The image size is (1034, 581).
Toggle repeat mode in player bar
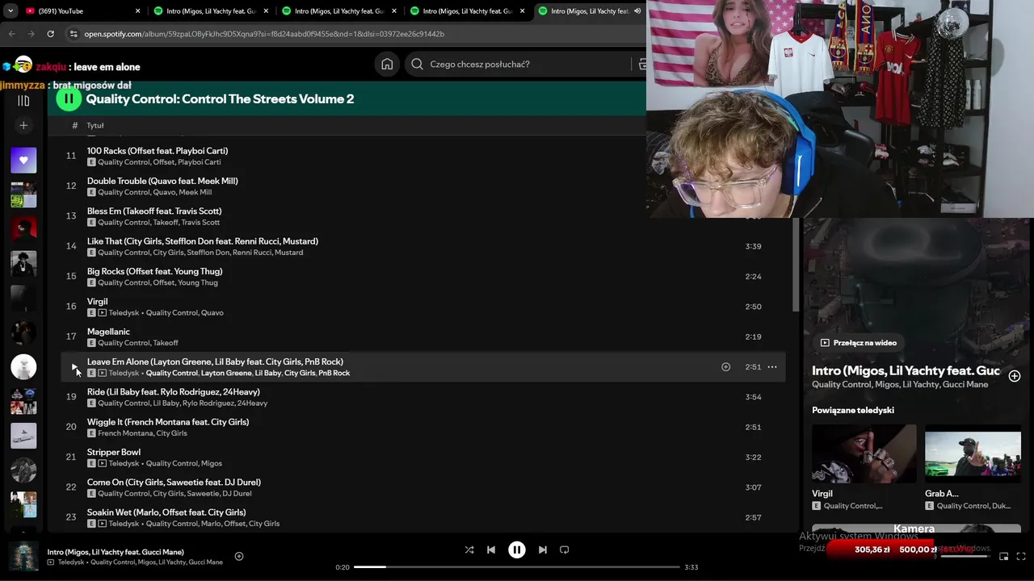[565, 550]
